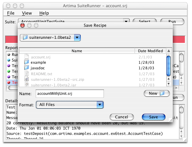Expand the Suite combo box arrow
The image size is (192, 147).
(x=126, y=21)
